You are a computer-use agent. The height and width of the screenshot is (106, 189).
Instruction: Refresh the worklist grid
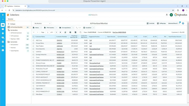pos(65,32)
